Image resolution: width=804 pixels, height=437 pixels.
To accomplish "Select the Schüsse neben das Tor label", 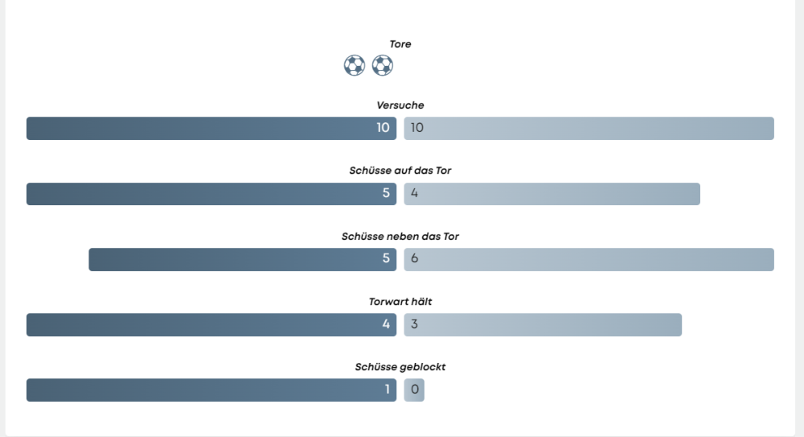I will pos(400,237).
